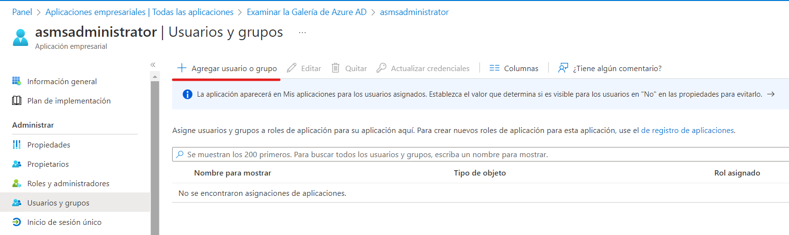
Task: Click the Usuarios y grupos sidebar icon
Action: [16, 203]
